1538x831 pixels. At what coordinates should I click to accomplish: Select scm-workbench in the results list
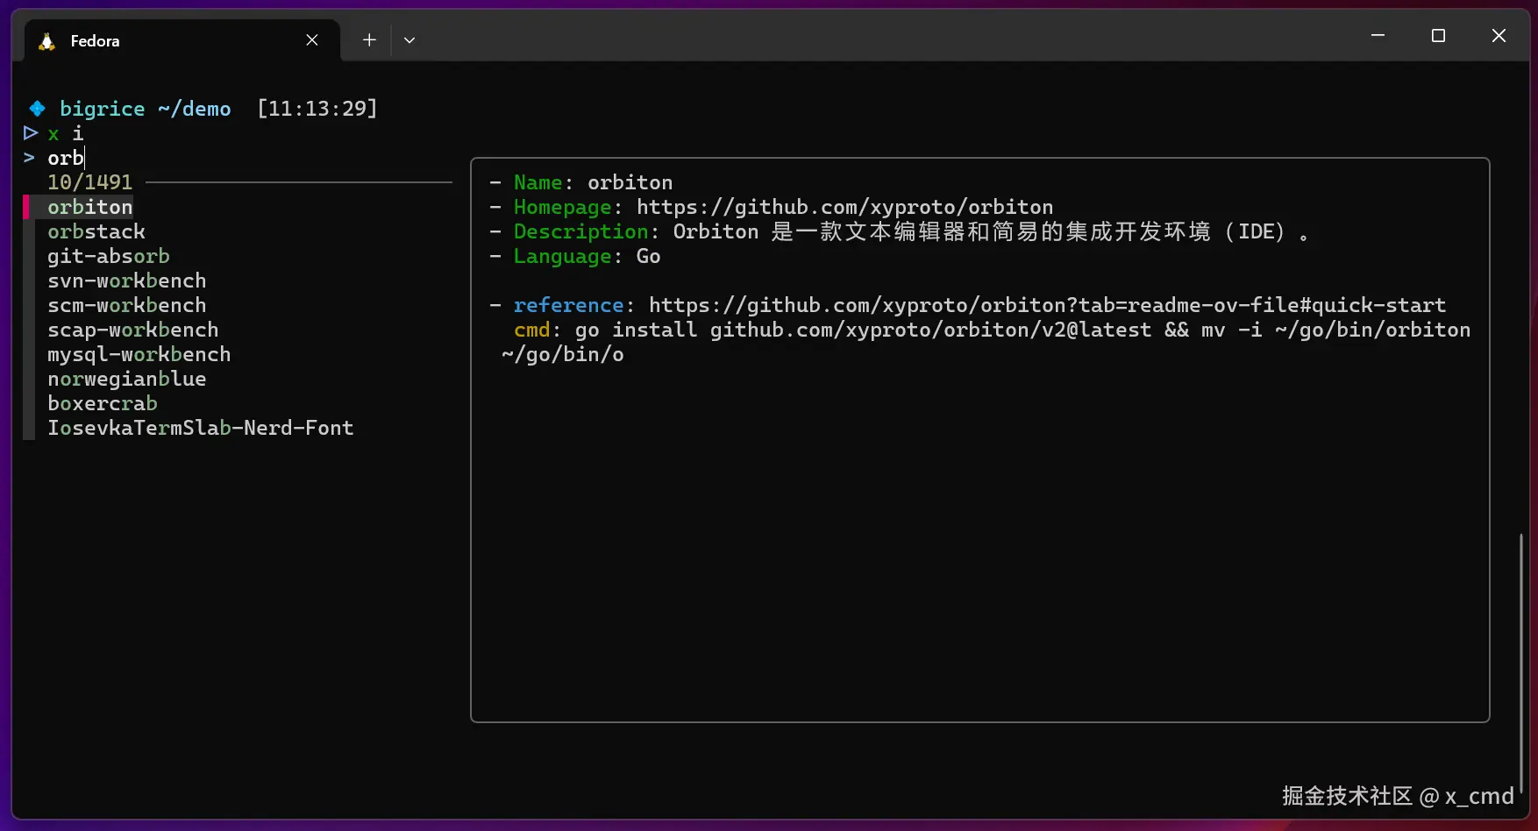click(127, 305)
